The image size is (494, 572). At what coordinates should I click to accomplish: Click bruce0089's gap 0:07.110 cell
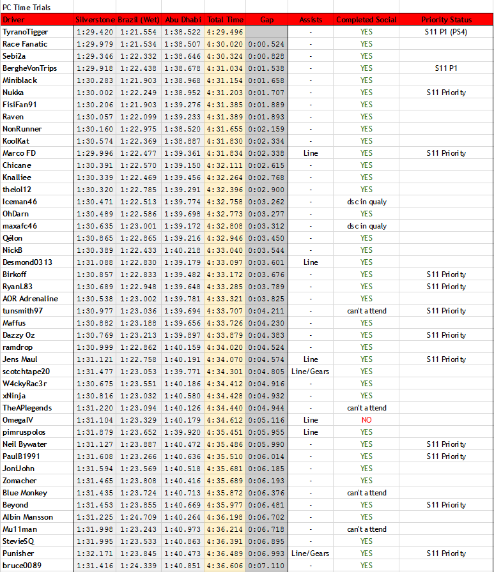point(266,566)
